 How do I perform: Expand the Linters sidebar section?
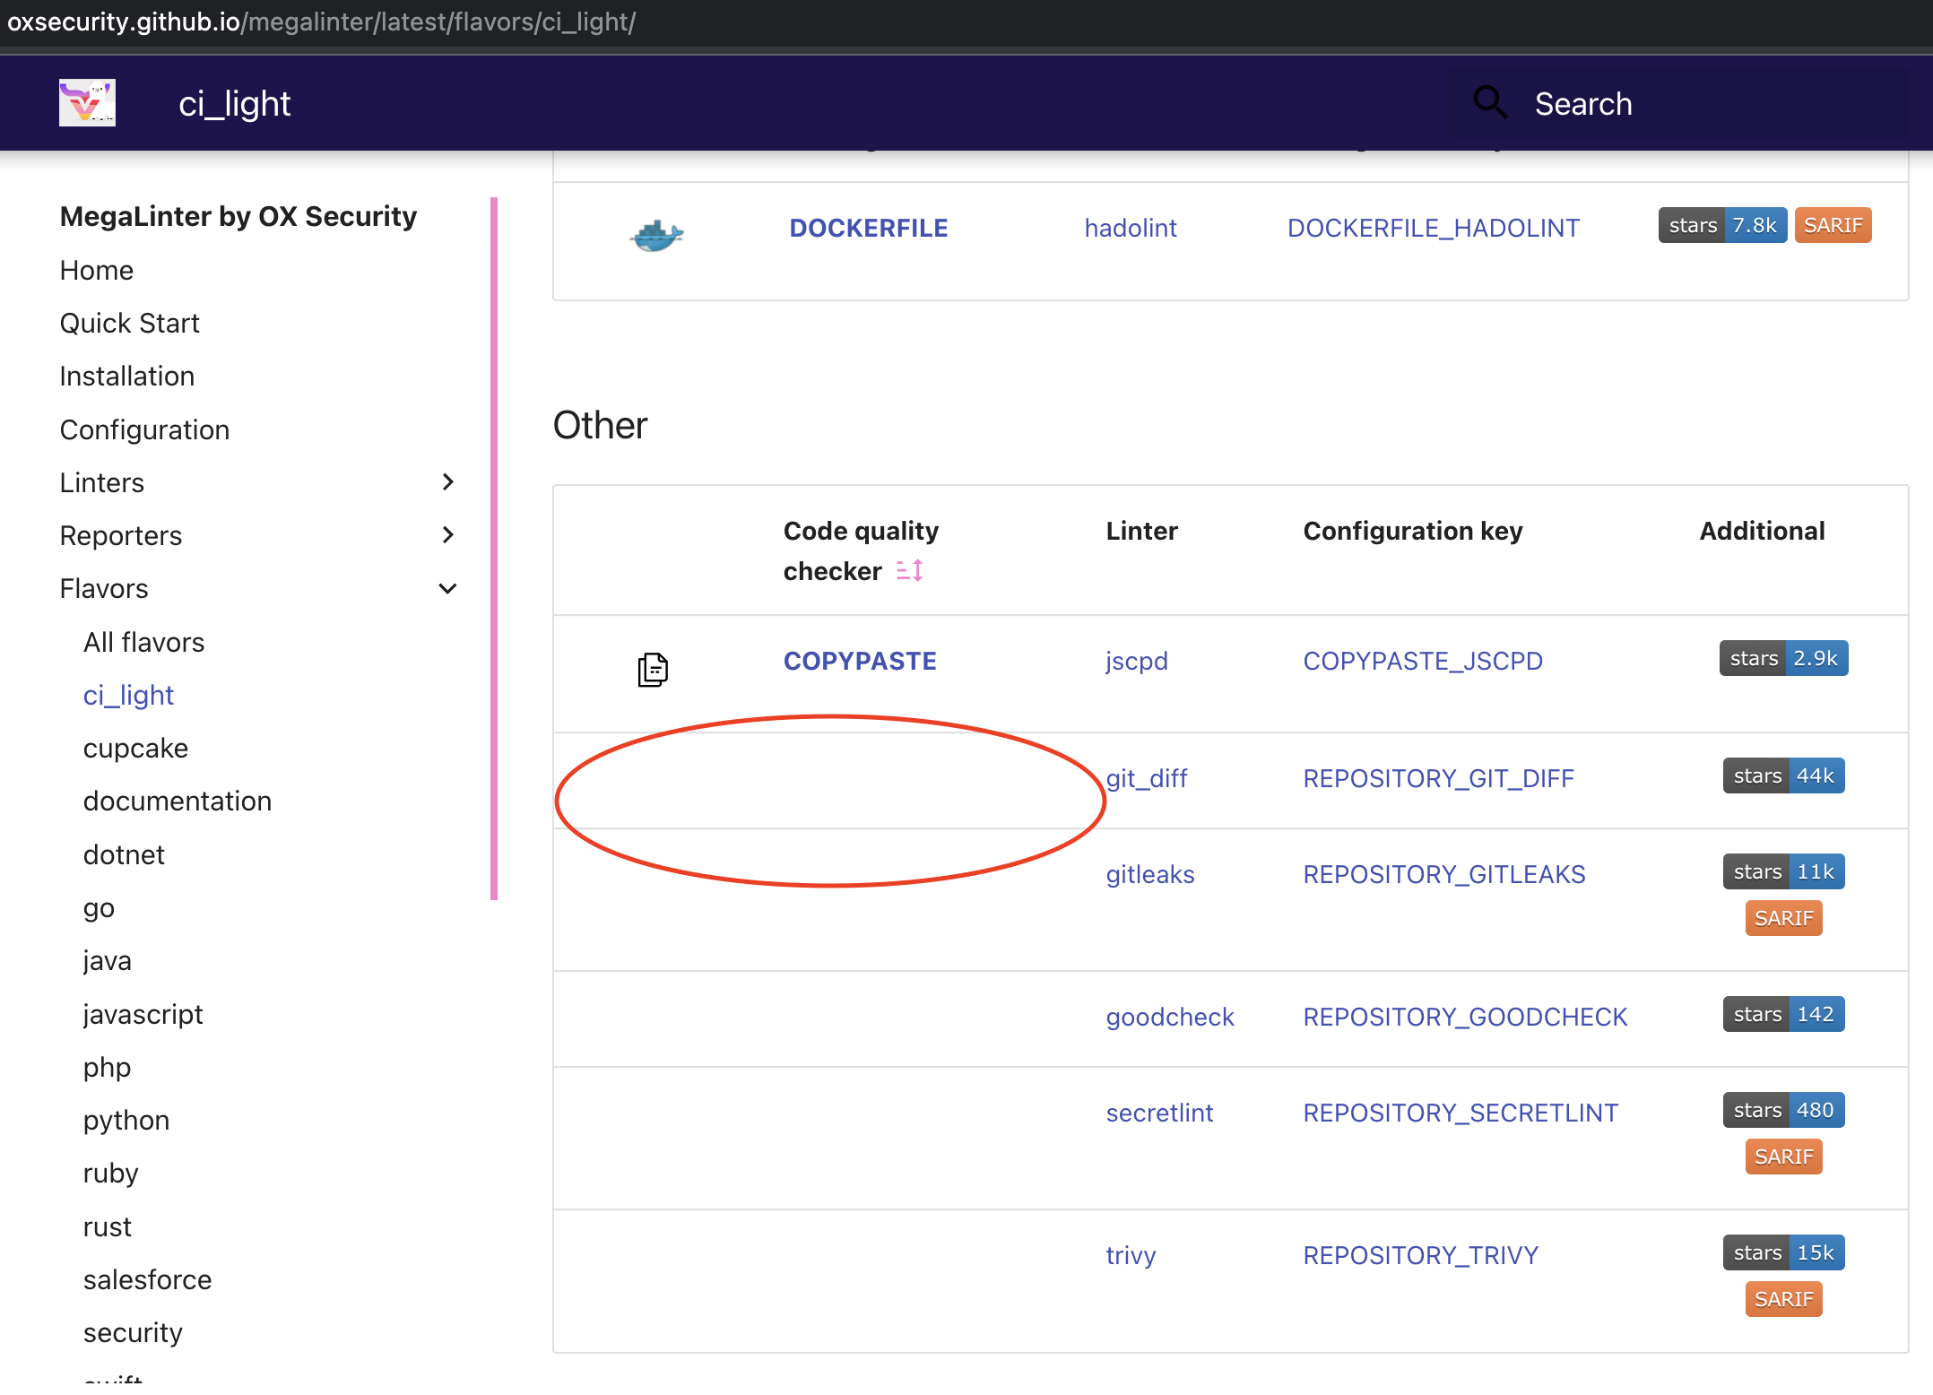tap(448, 481)
